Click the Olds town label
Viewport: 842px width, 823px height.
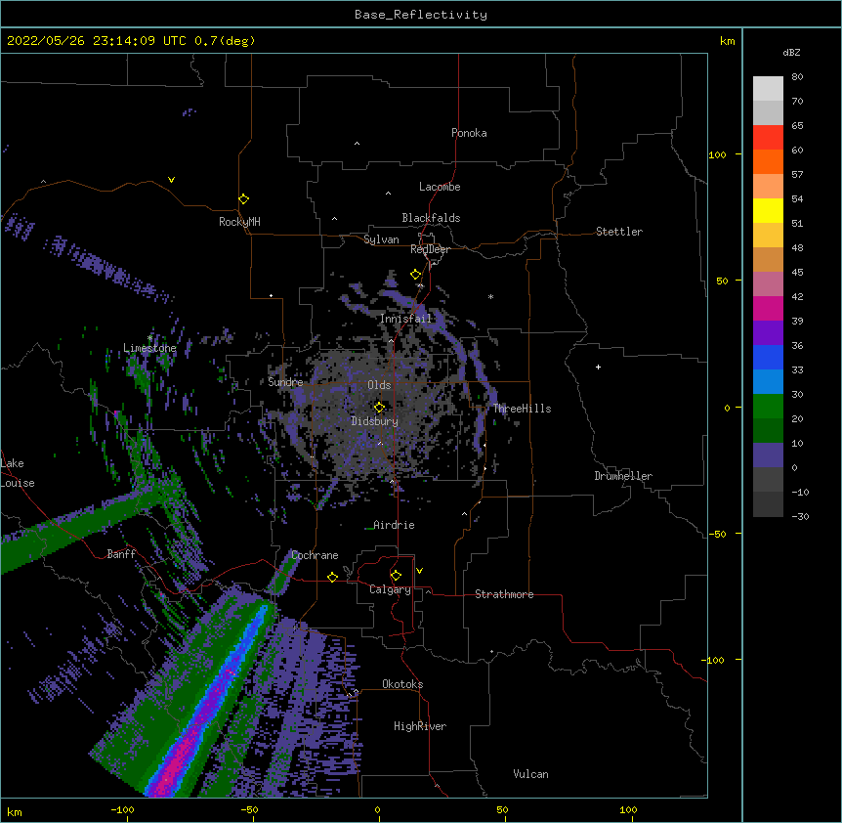[x=379, y=385]
